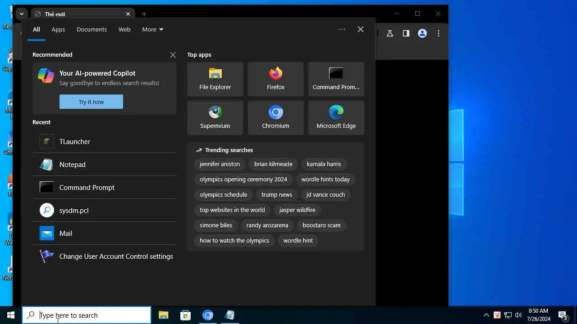Open the taskbar clock and date
Image resolution: width=577 pixels, height=324 pixels.
[x=538, y=315]
